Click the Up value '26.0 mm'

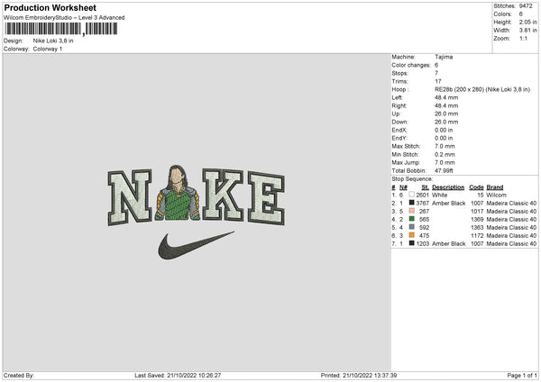click(446, 114)
